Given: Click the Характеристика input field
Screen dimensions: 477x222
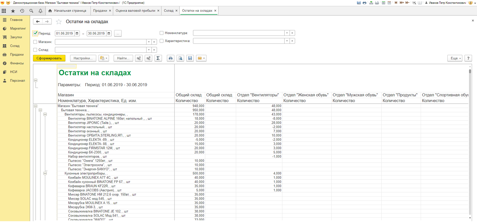Looking at the screenshot, I should pos(239,41).
